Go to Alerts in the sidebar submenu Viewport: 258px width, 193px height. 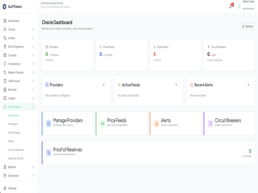(11, 141)
